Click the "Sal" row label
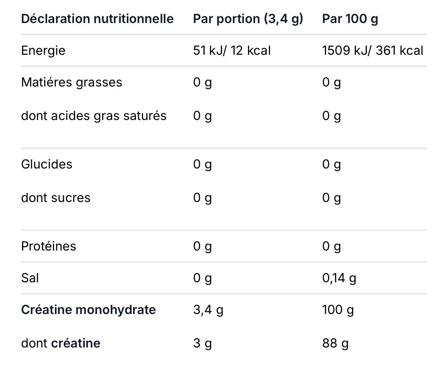The height and width of the screenshot is (374, 448). click(30, 278)
